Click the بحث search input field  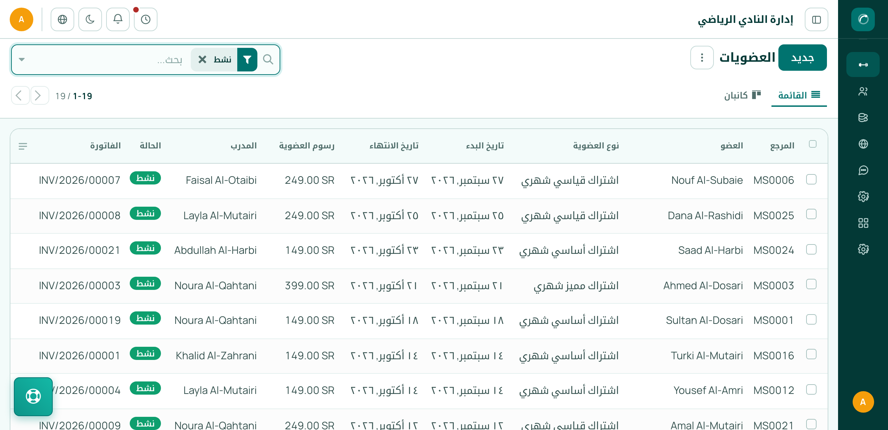[x=108, y=60]
